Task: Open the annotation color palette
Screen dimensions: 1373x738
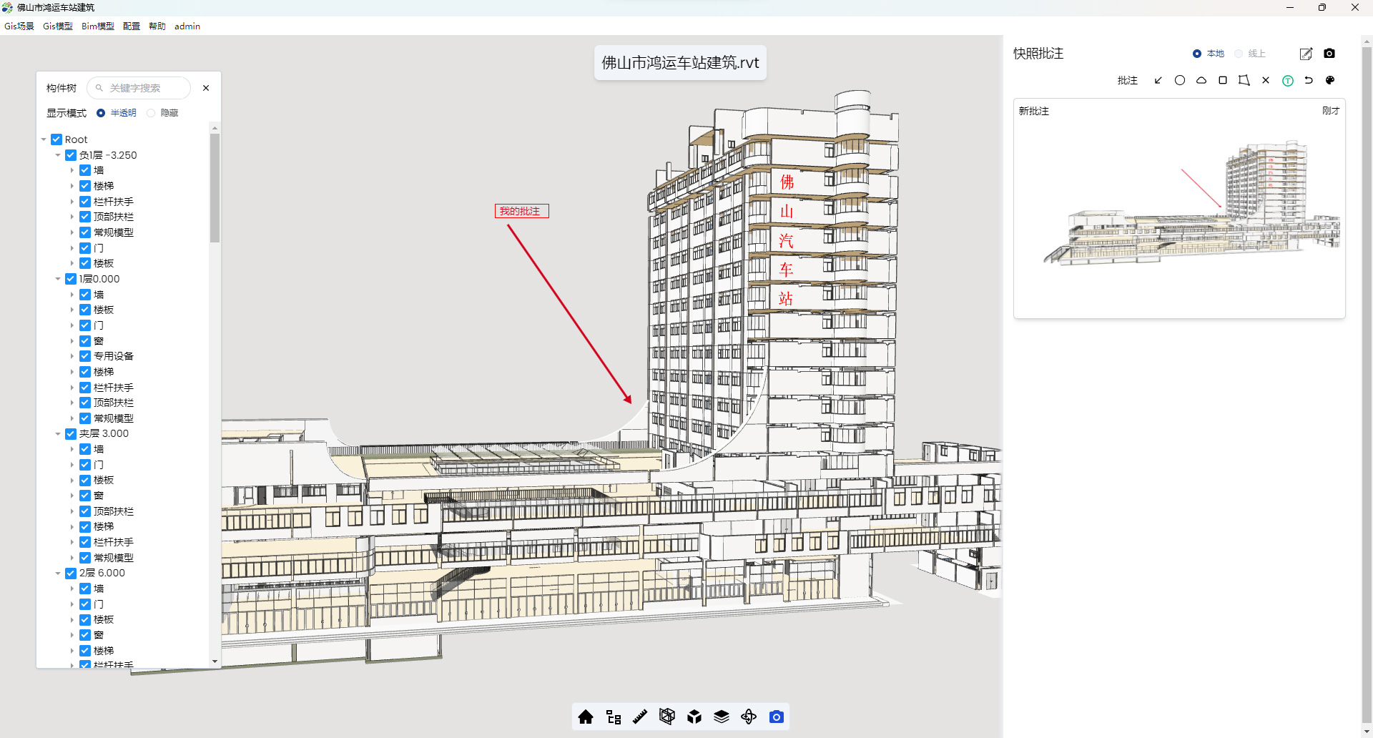Action: click(x=1330, y=80)
